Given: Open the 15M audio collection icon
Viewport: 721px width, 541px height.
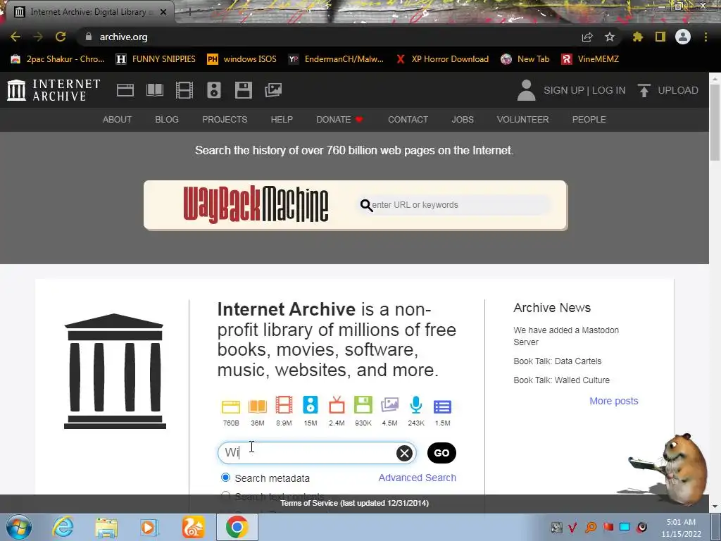Looking at the screenshot, I should (311, 405).
